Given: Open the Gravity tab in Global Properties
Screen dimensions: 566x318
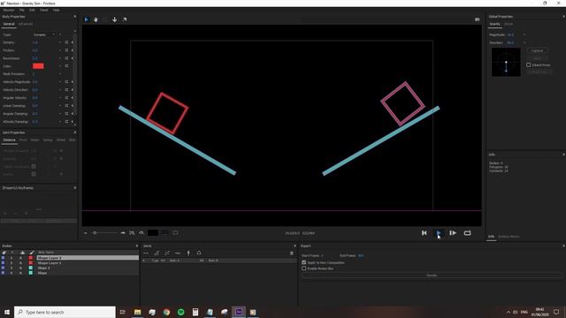Looking at the screenshot, I should (x=495, y=24).
